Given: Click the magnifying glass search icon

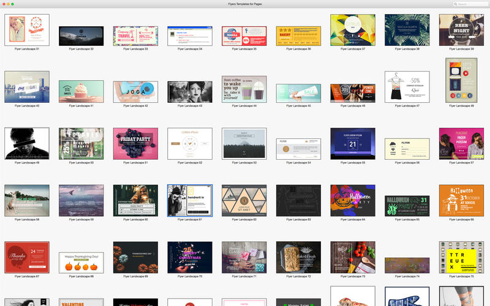Looking at the screenshot, I should (456, 4).
